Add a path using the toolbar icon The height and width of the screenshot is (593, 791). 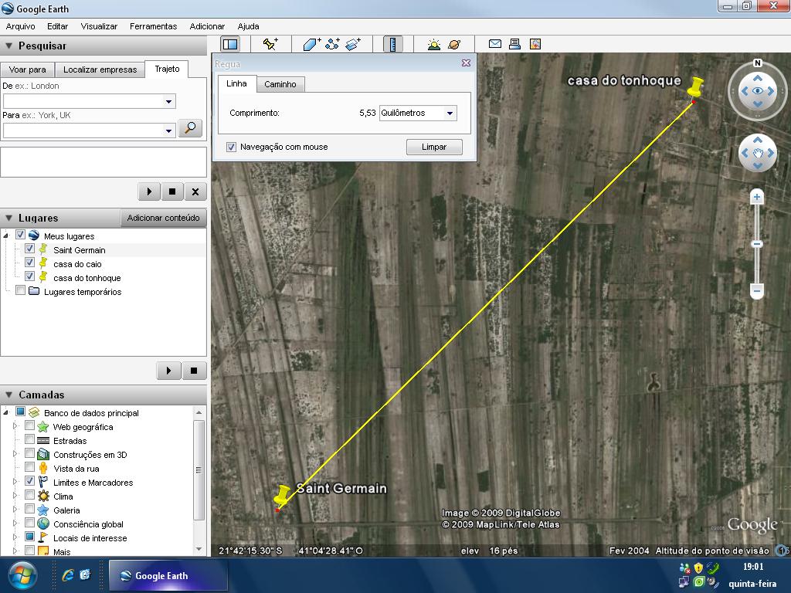332,44
